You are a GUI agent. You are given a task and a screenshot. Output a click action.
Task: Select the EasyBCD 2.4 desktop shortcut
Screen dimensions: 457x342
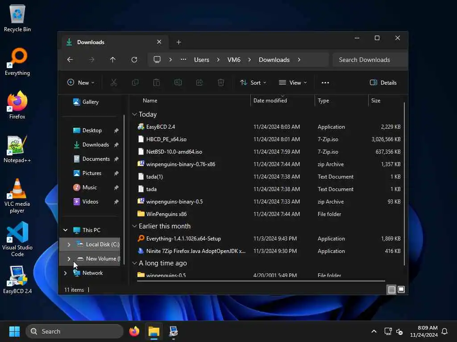17,280
